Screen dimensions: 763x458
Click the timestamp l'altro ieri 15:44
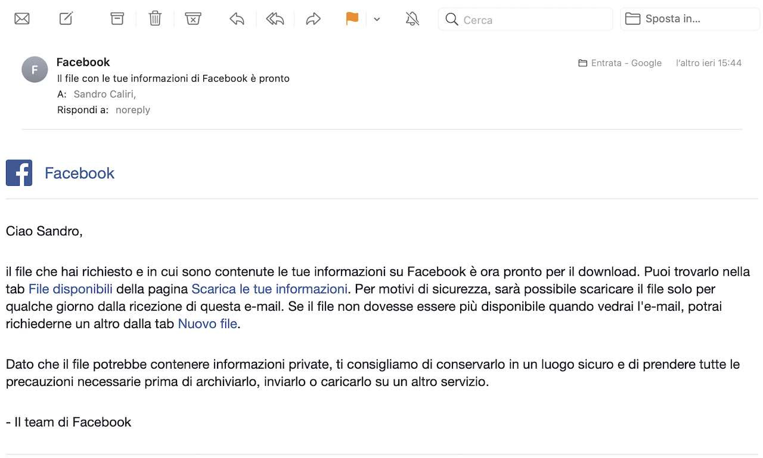click(709, 63)
